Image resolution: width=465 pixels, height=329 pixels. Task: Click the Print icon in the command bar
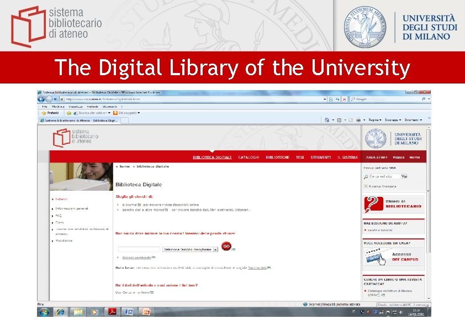click(x=358, y=120)
